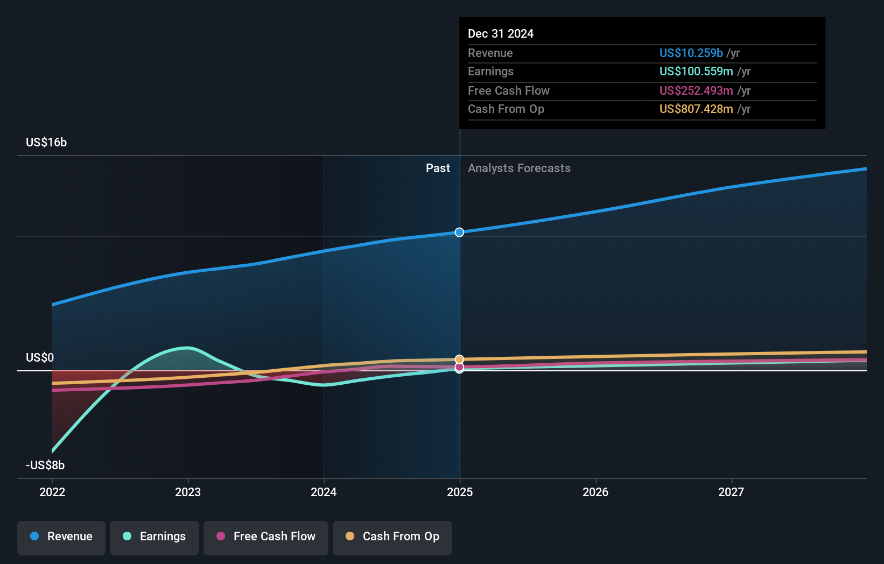The width and height of the screenshot is (884, 564).
Task: Click the 'Dec 31 2024' tooltip heading
Action: click(x=501, y=33)
